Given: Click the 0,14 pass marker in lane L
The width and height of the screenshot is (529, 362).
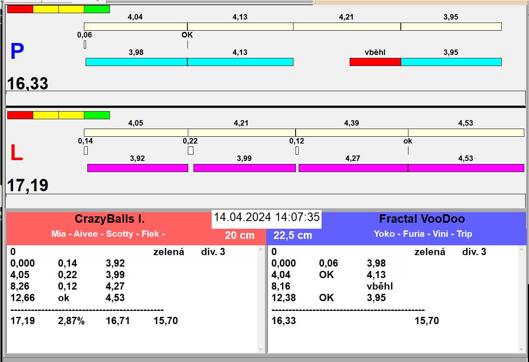Looking at the screenshot, I should (x=86, y=150).
